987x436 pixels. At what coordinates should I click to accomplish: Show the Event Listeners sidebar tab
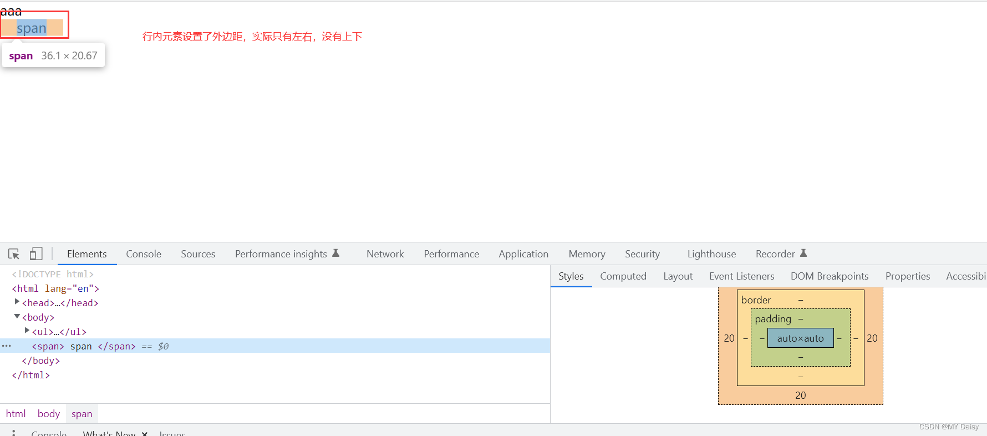tap(741, 276)
